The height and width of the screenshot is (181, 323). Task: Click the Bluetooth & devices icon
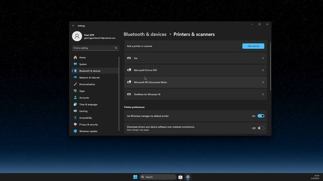tap(75, 71)
